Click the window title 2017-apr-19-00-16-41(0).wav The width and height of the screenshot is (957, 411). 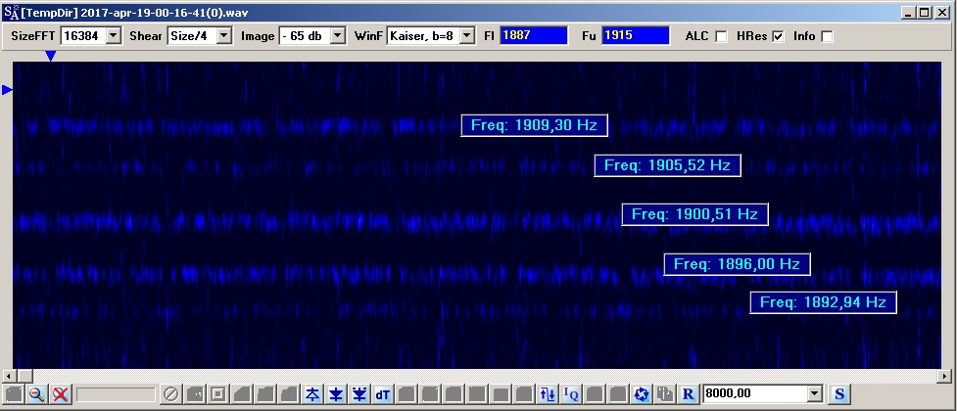click(165, 12)
